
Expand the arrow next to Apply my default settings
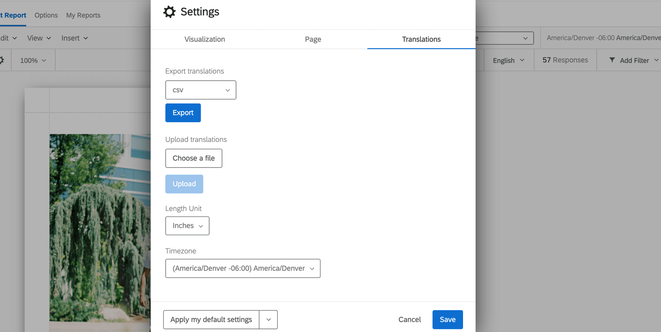tap(268, 320)
